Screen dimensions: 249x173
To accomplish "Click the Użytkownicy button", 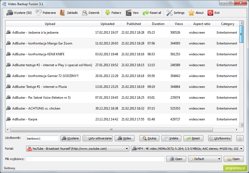I will [220, 138].
